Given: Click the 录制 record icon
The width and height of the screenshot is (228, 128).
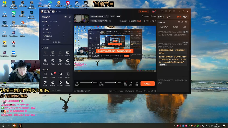Looking at the screenshot, I should [x=131, y=82].
